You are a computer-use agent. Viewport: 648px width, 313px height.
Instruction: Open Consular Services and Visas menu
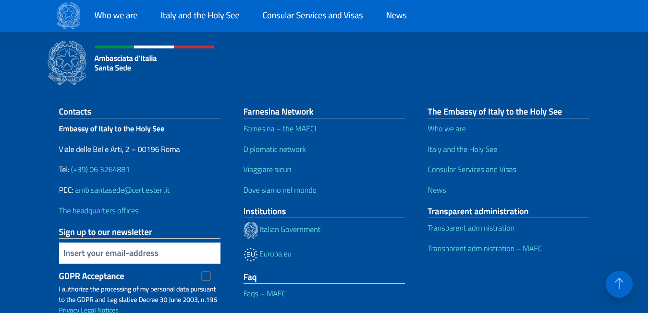312,15
